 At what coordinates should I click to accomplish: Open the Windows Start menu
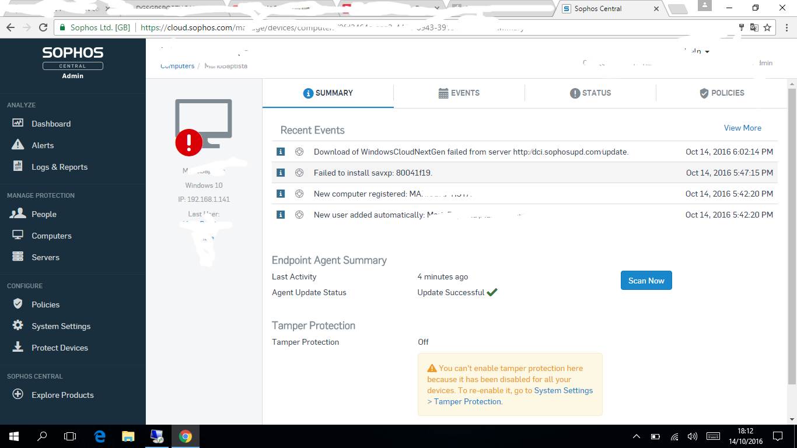14,436
